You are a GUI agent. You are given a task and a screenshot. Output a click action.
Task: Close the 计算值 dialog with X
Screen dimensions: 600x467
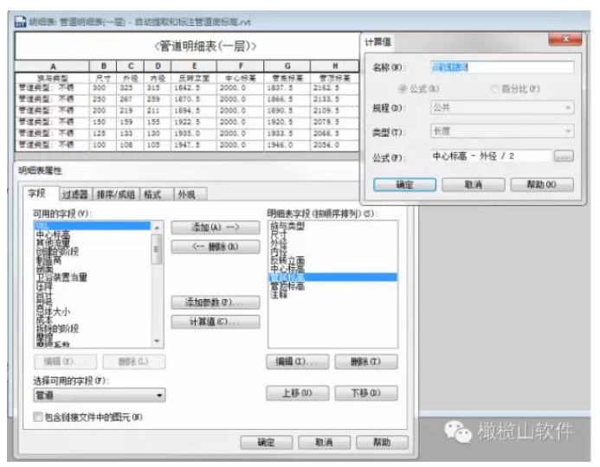pyautogui.click(x=565, y=40)
